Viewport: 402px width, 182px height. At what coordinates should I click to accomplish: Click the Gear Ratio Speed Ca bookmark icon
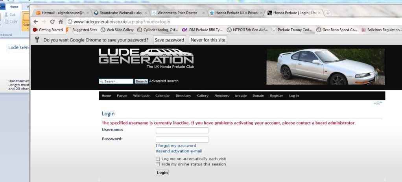tap(319, 30)
